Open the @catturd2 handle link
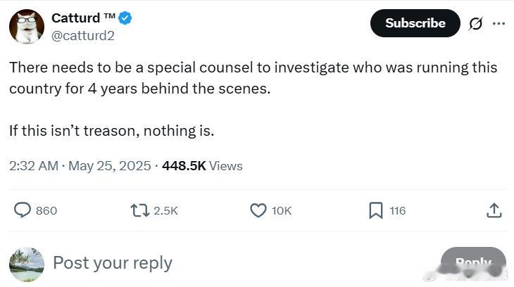 click(83, 35)
